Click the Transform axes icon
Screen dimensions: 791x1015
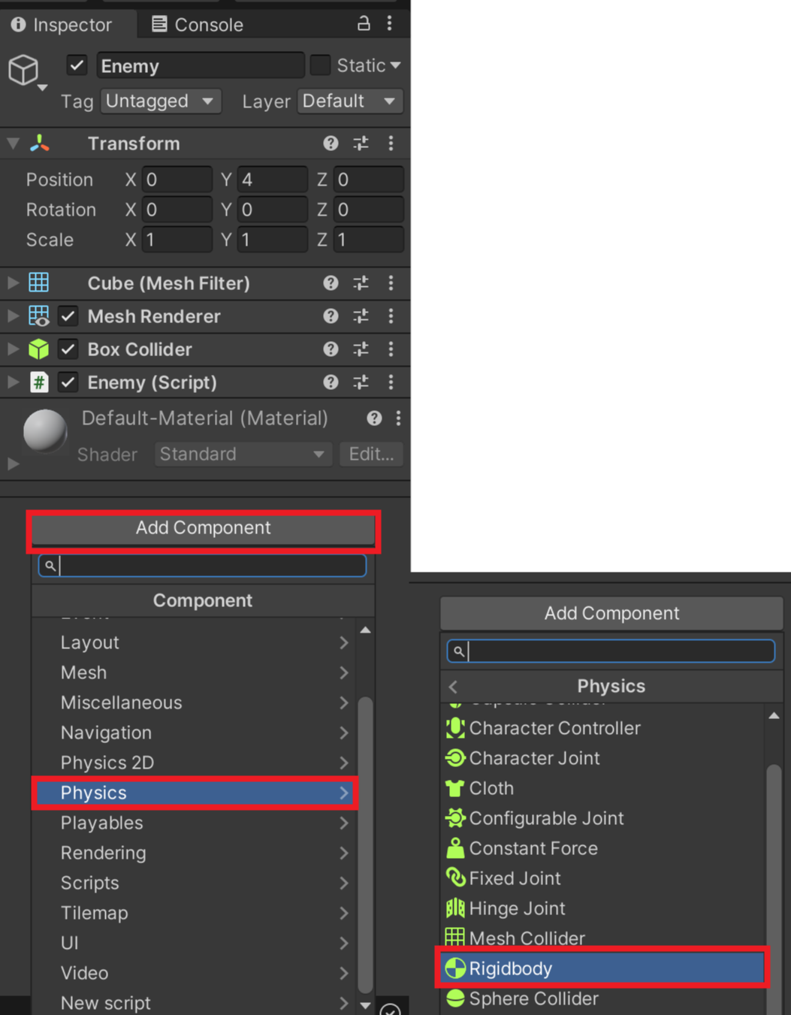point(39,143)
